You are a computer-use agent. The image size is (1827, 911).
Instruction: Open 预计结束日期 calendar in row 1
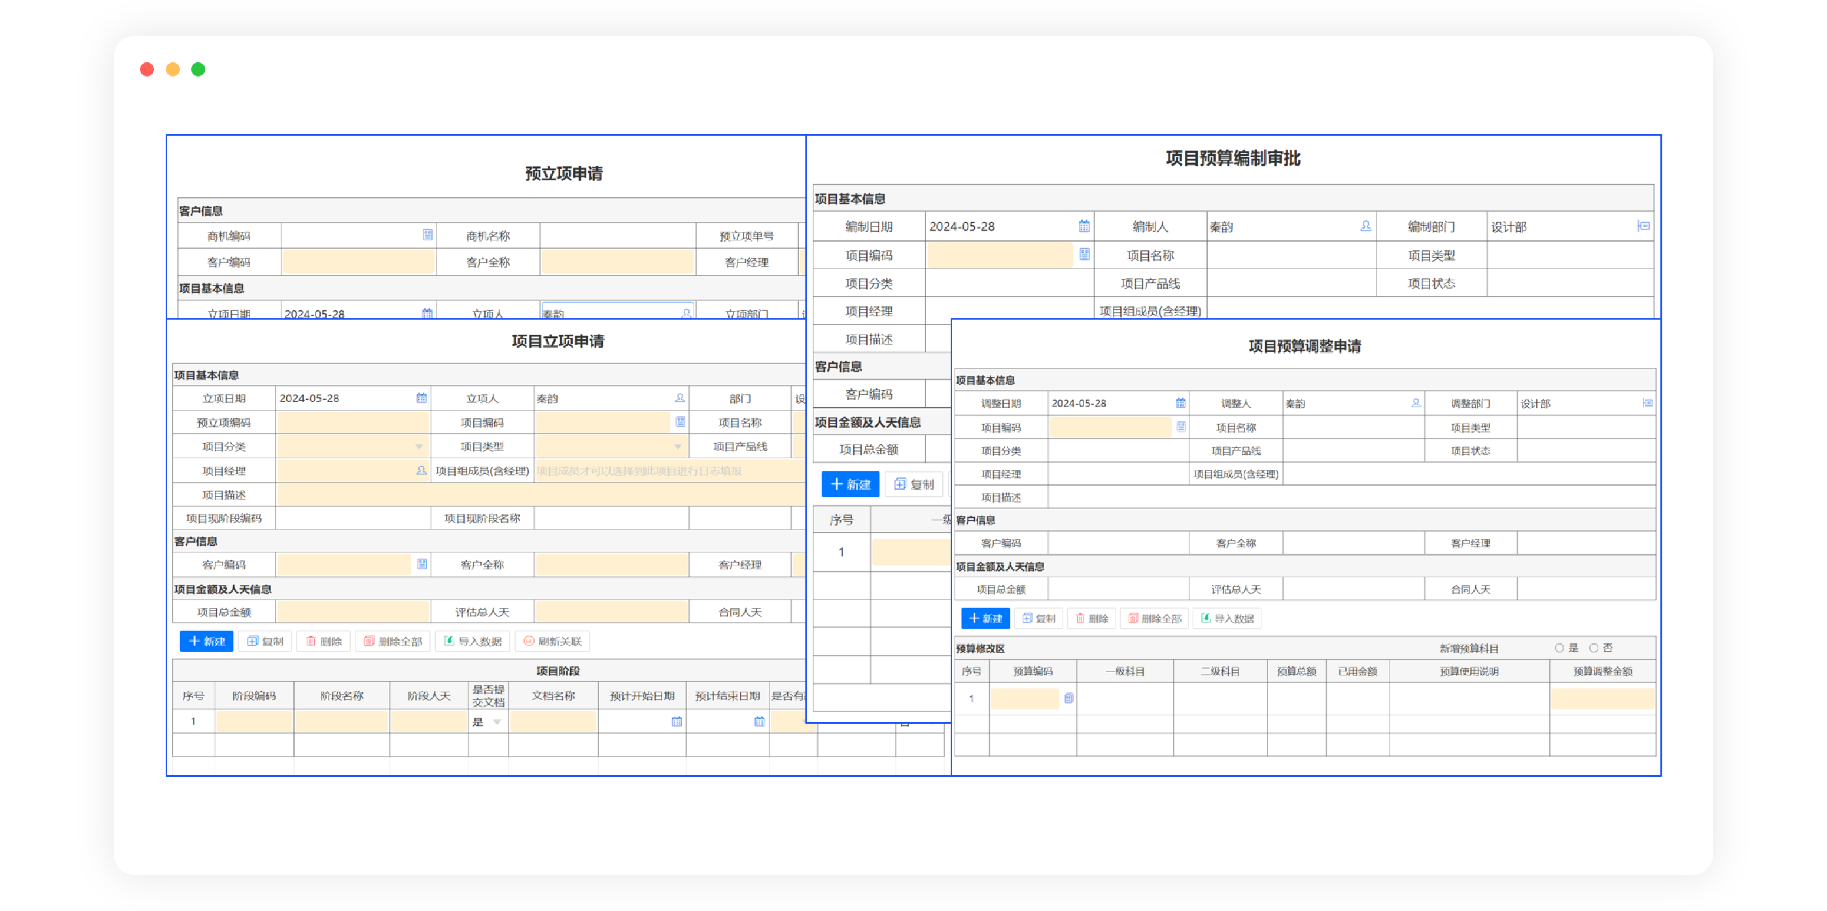[x=760, y=721]
